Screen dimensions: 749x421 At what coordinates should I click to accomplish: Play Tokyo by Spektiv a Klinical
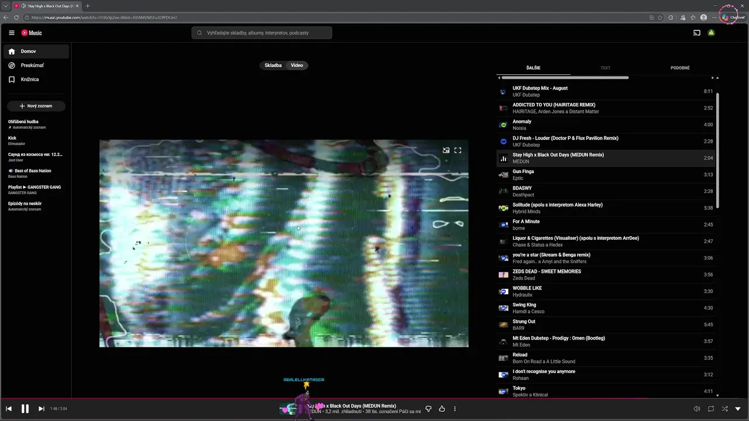606,391
